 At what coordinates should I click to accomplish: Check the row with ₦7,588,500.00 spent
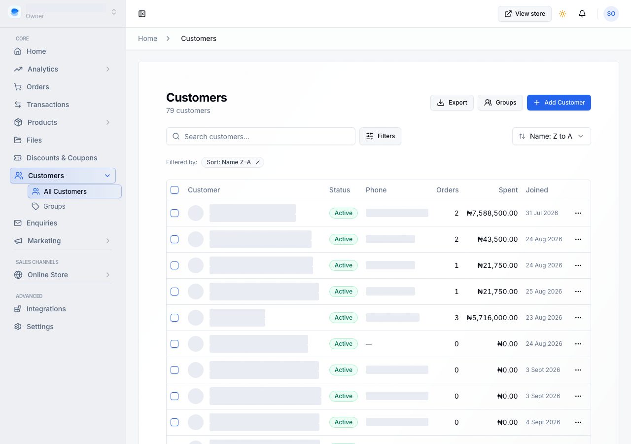(175, 213)
